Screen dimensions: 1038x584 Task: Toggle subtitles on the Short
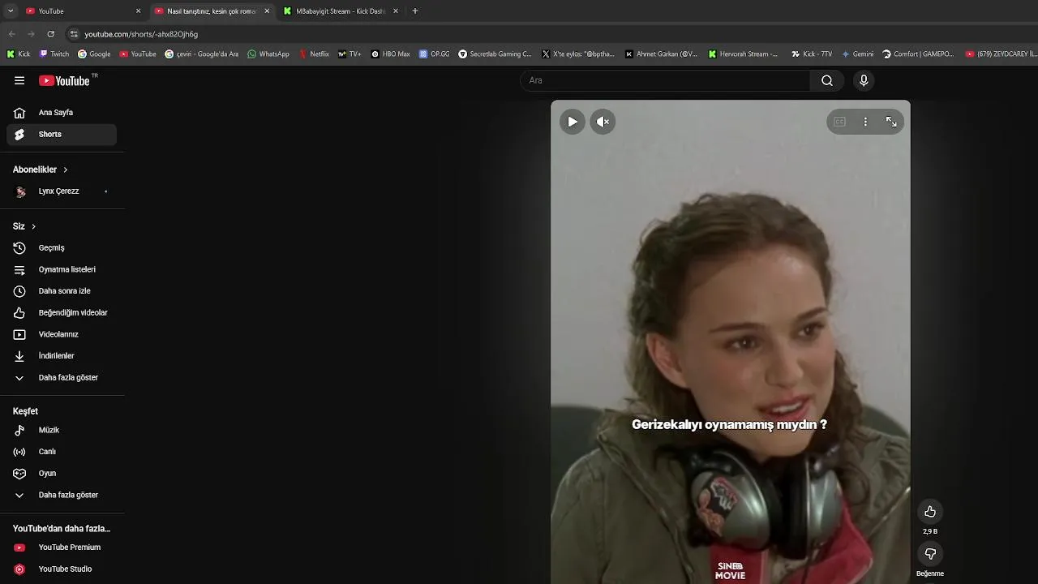tap(839, 122)
